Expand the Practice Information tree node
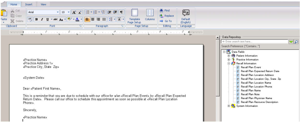 (x=229, y=60)
